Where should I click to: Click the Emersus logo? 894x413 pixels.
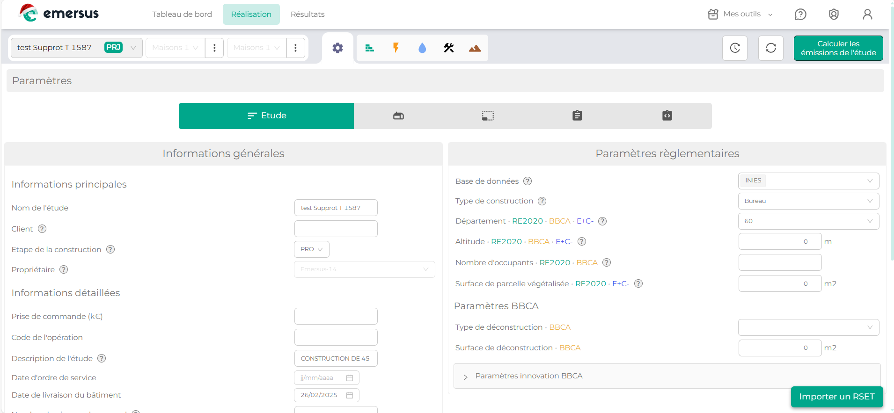59,13
